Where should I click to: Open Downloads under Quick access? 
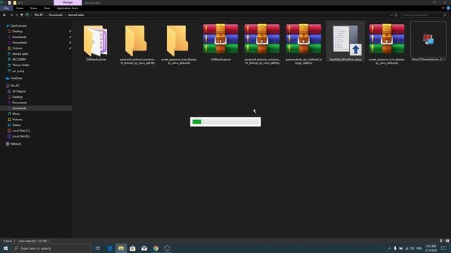(19, 37)
